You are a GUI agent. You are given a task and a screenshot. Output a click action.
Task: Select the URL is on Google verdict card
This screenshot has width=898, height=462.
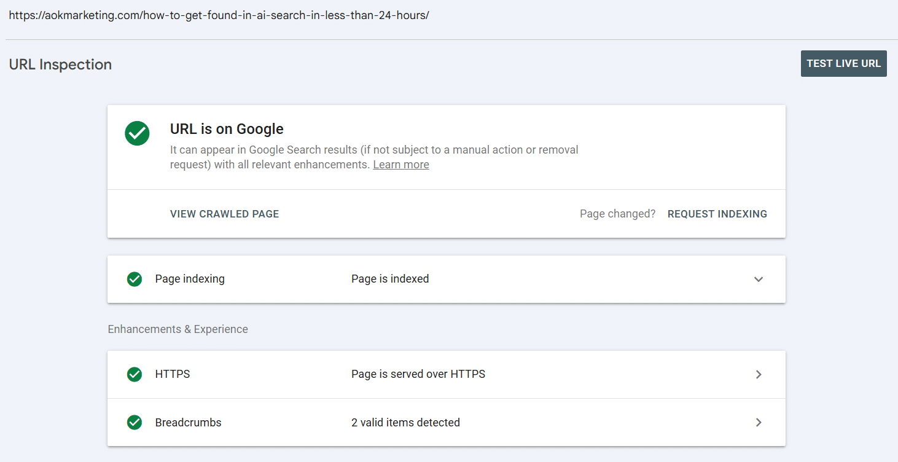[x=447, y=147]
